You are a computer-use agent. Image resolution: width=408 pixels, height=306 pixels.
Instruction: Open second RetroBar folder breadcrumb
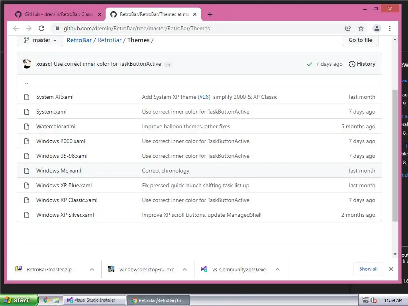click(110, 40)
